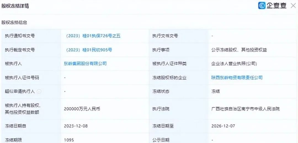The image size is (298, 143).
Task: Click the info icon next to 疑似申请执行人
Action: tap(39, 92)
